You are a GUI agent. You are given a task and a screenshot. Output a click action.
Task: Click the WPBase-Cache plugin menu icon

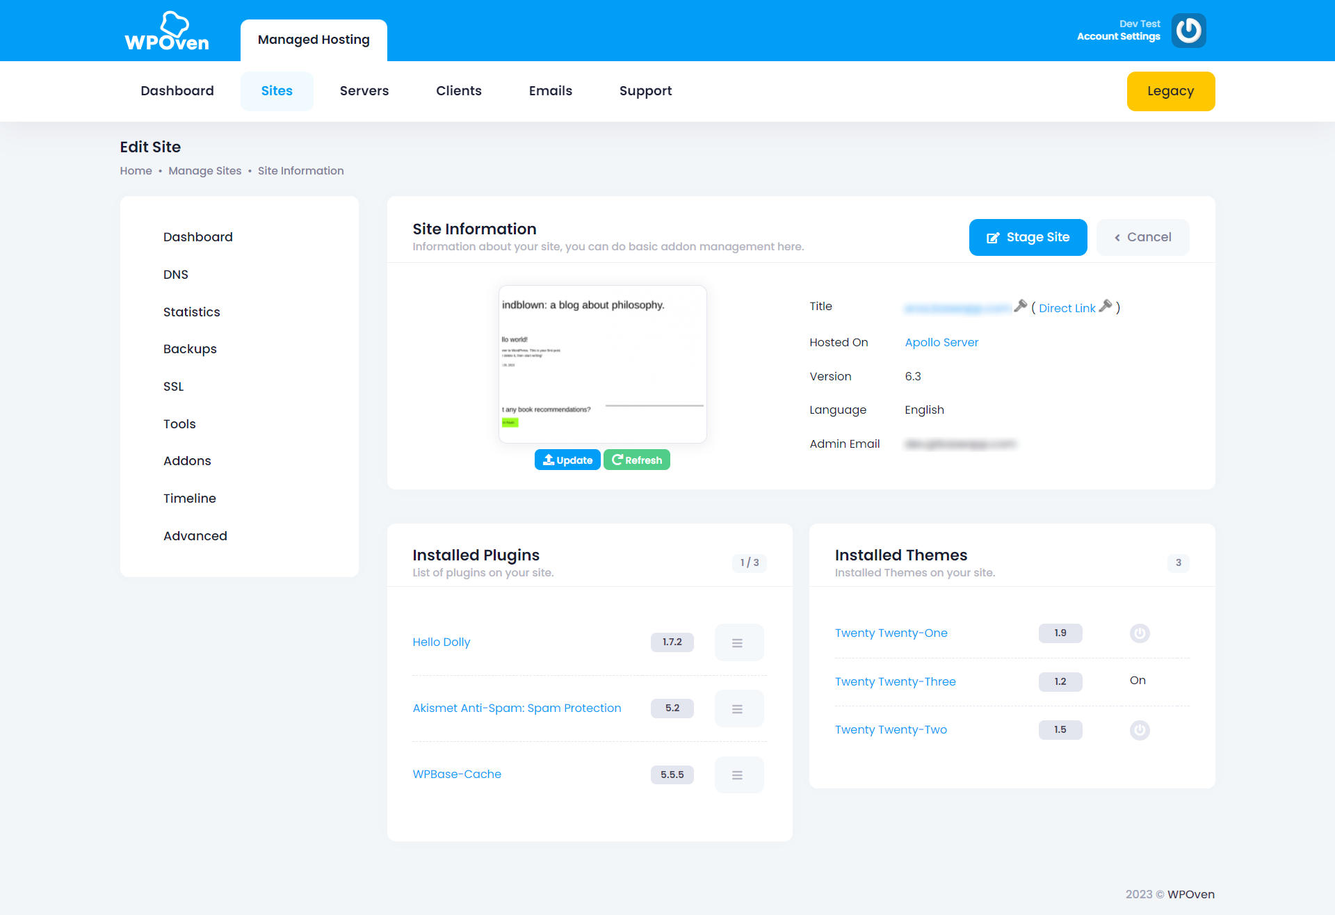click(x=738, y=774)
